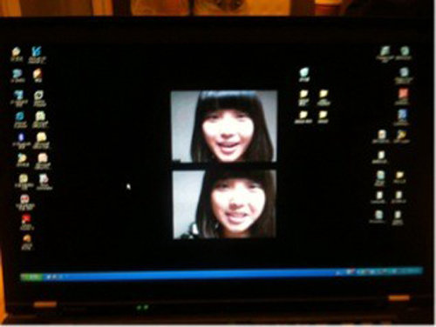
Task: Open the yellow key-like icon on right side
Action: (401, 135)
